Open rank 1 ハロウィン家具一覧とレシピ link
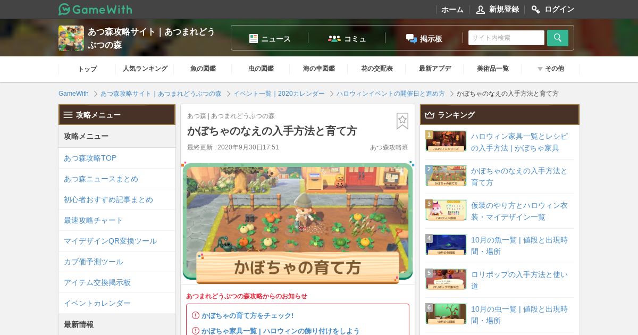 tap(519, 142)
